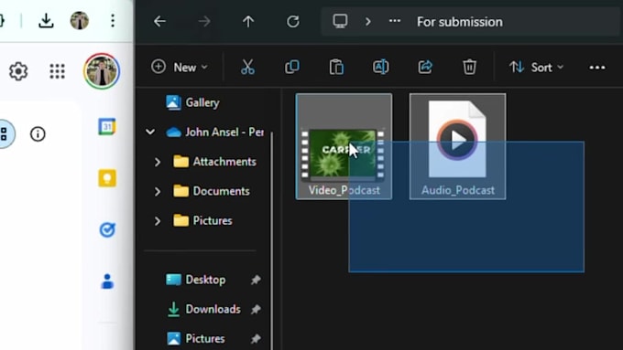
Task: Show hidden path via address bar ellipsis
Action: (395, 21)
